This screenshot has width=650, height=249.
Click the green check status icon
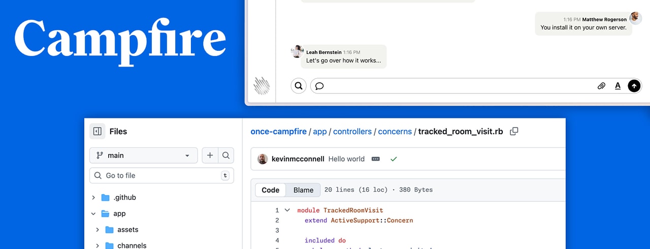pos(394,159)
